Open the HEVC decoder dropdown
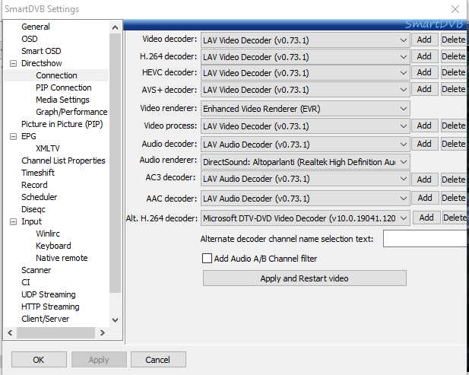The image size is (469, 375). (x=305, y=73)
